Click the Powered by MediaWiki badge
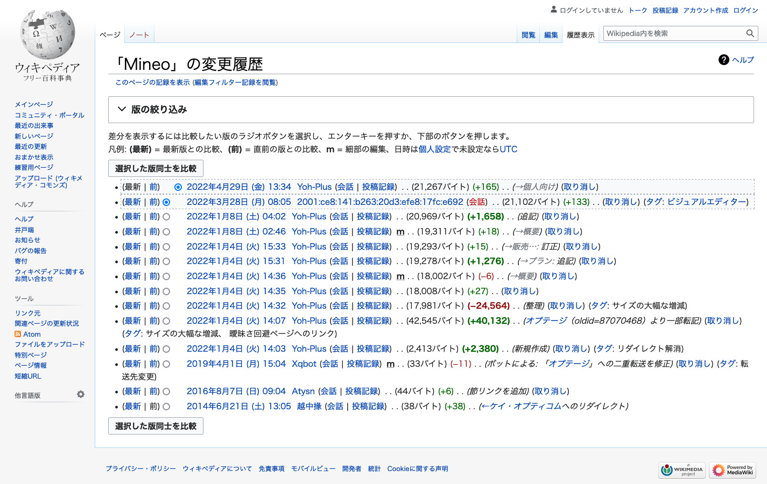767x484 pixels. (732, 470)
